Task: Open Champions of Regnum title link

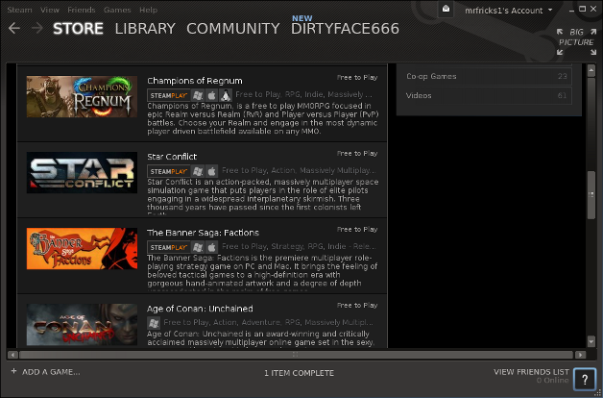Action: (x=195, y=81)
